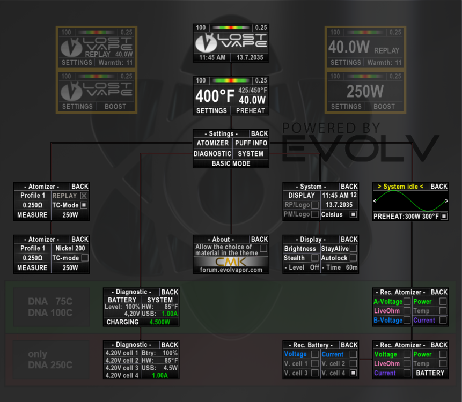Check Current box in Rec. Battery
The height and width of the screenshot is (402, 462).
pos(353,354)
